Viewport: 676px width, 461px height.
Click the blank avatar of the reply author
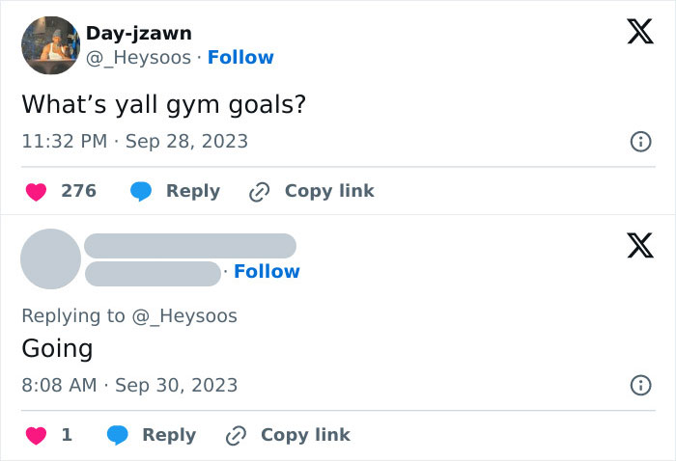50,258
